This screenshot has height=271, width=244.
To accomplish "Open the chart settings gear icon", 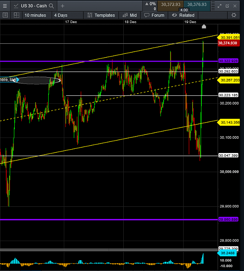I will [x=234, y=15].
